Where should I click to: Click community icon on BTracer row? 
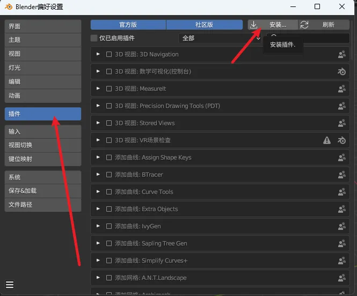coord(342,175)
